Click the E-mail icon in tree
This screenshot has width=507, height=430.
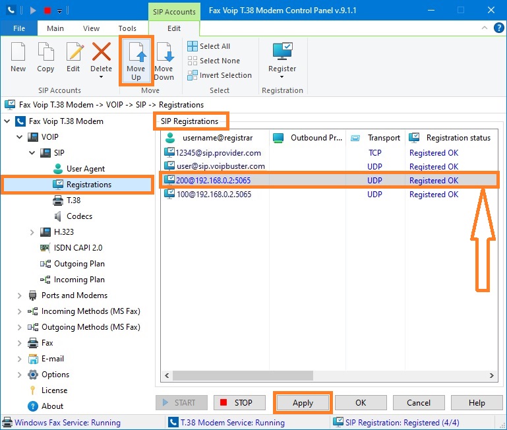(x=33, y=359)
